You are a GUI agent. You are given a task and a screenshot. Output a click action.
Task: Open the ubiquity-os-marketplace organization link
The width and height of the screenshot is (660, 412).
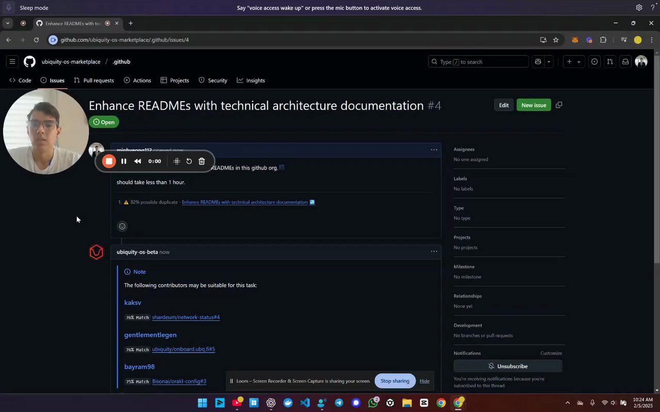(x=71, y=62)
